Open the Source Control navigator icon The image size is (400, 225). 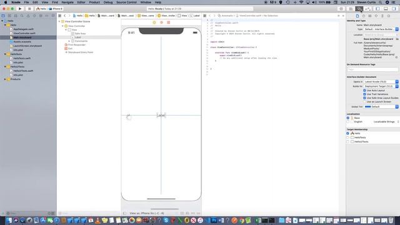(9, 16)
